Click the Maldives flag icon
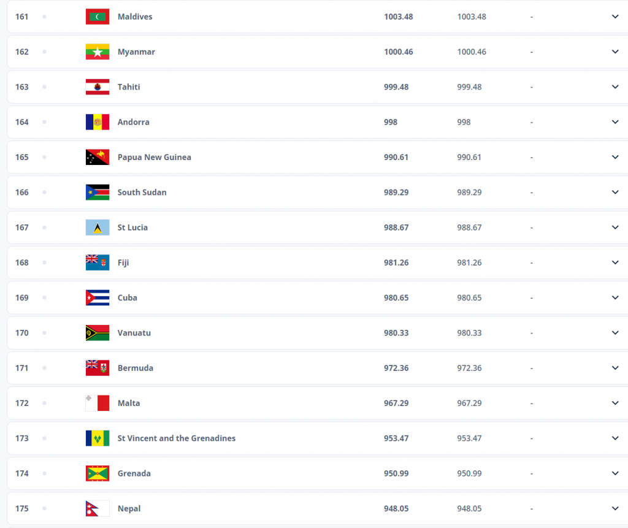Screen dimensions: 628x528 click(x=98, y=17)
